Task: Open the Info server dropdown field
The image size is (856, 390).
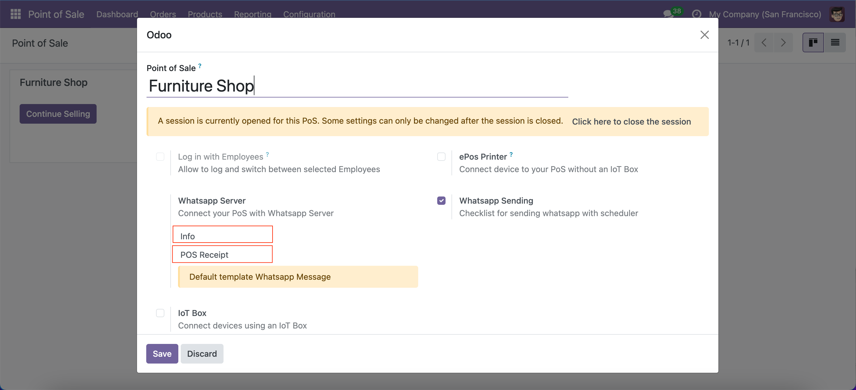Action: click(223, 235)
